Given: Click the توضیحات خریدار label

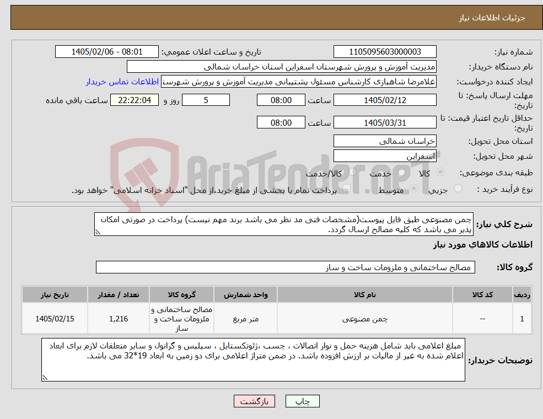Looking at the screenshot, I should [501, 361].
